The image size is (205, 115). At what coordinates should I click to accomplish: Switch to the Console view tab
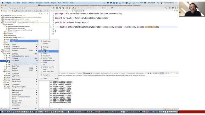[87, 73]
